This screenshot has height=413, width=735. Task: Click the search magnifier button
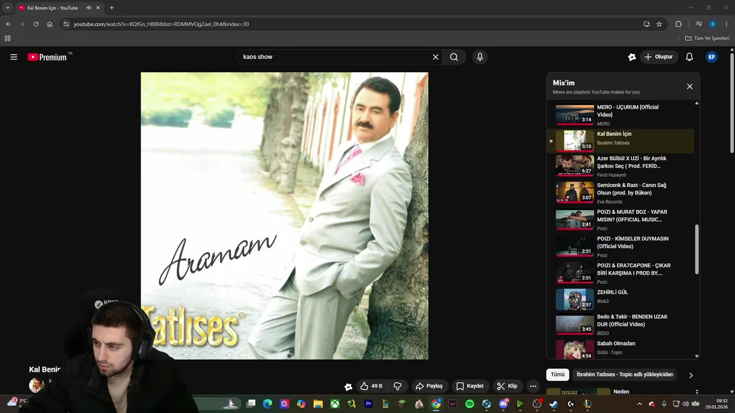pyautogui.click(x=454, y=57)
